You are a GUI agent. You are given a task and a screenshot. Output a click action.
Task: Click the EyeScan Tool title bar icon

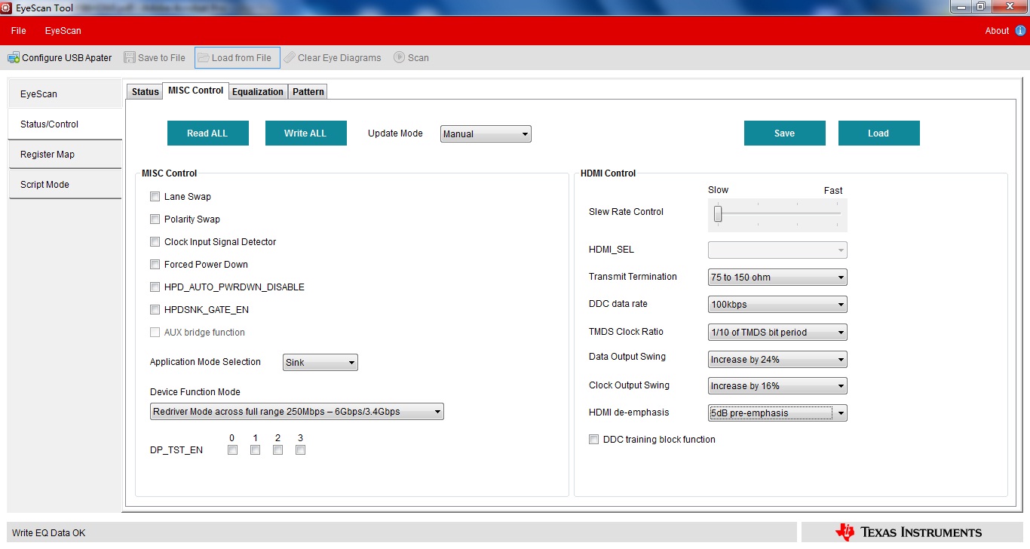pyautogui.click(x=8, y=8)
